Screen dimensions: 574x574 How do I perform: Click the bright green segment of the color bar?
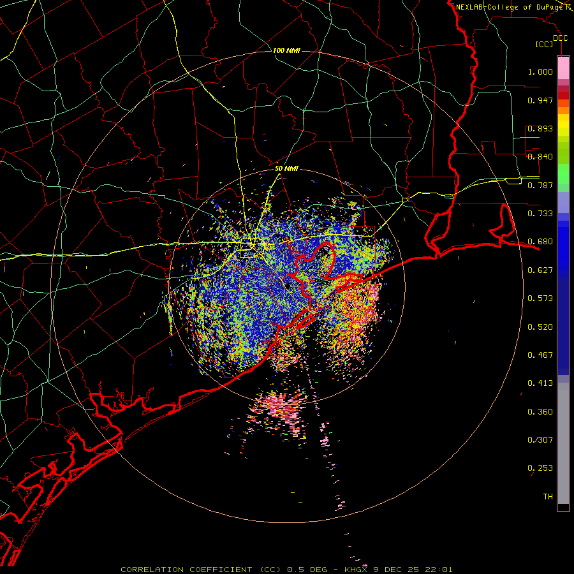pyautogui.click(x=563, y=174)
